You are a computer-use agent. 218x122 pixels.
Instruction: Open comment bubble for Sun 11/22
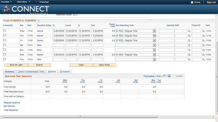coord(5,49)
